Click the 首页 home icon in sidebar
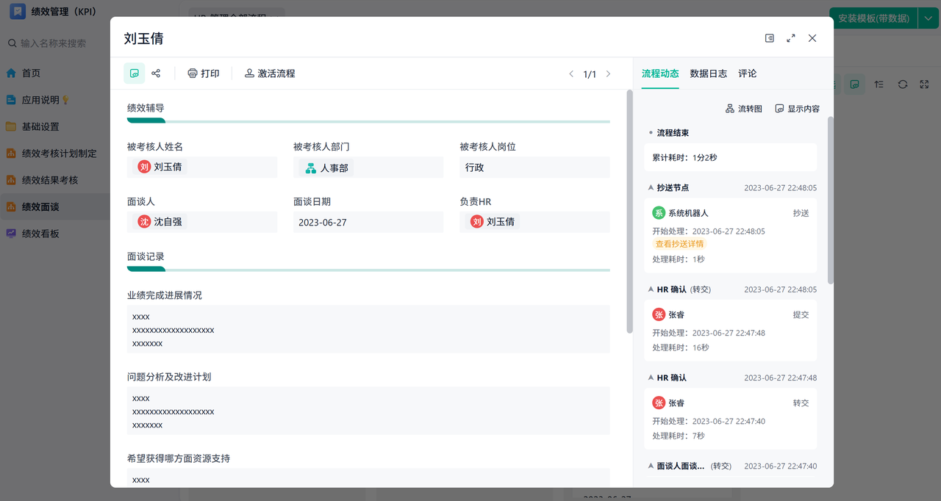Viewport: 941px width, 501px height. point(11,73)
